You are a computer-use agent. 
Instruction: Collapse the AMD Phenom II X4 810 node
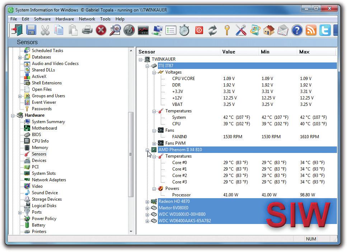pos(147,150)
